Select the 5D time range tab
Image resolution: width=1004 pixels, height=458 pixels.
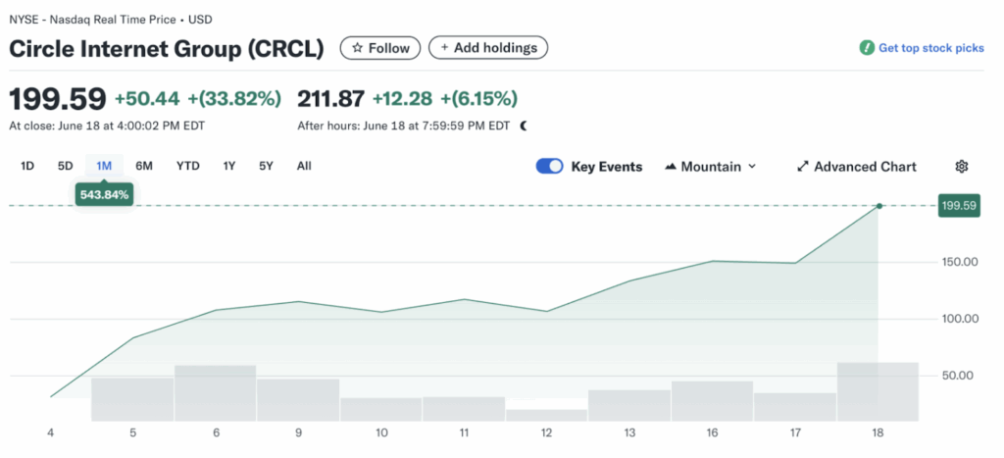click(65, 166)
